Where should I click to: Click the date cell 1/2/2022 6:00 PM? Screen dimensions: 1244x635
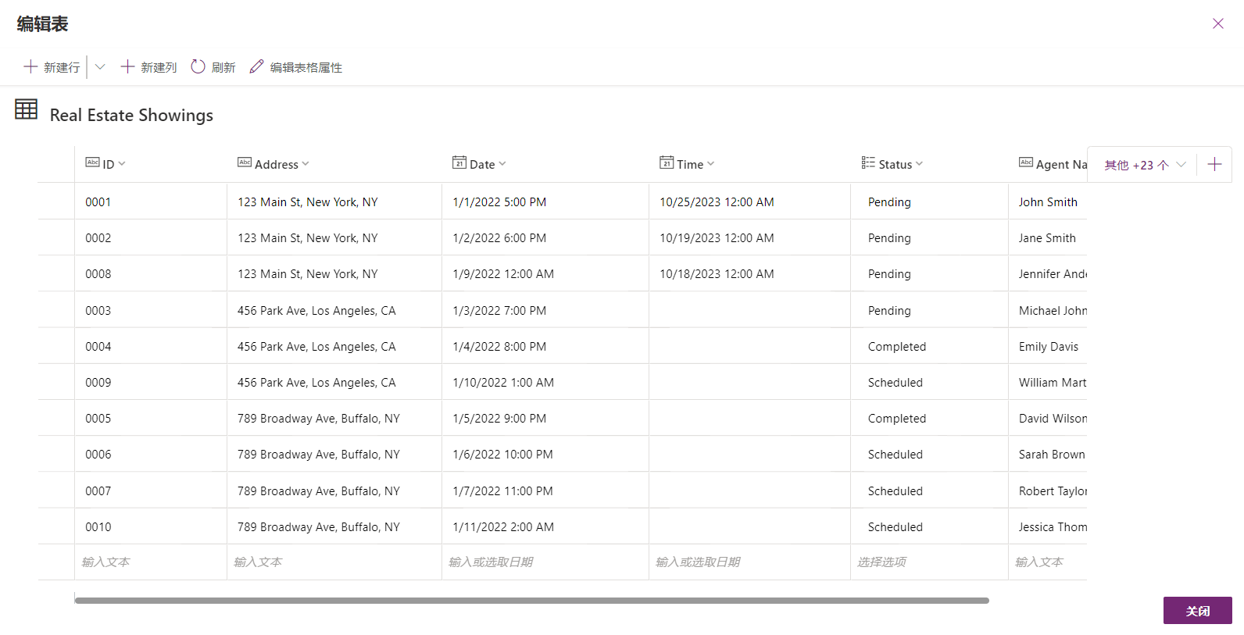(x=545, y=237)
